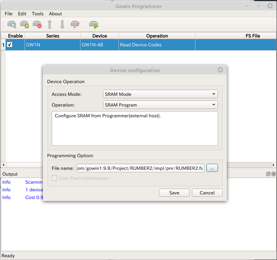Click the SRAM description text box

[x=135, y=128]
